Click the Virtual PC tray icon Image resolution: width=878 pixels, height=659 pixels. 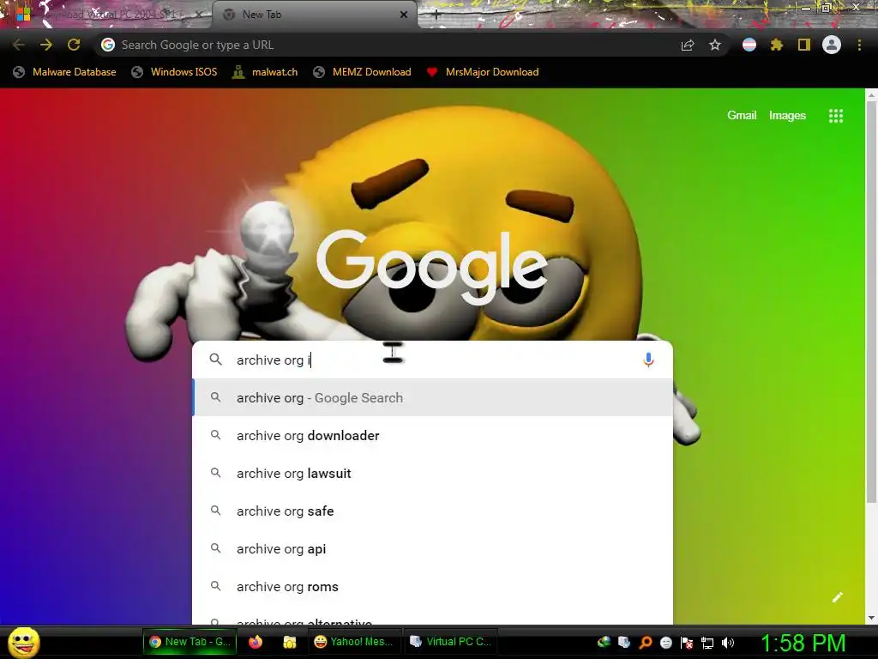(x=624, y=642)
